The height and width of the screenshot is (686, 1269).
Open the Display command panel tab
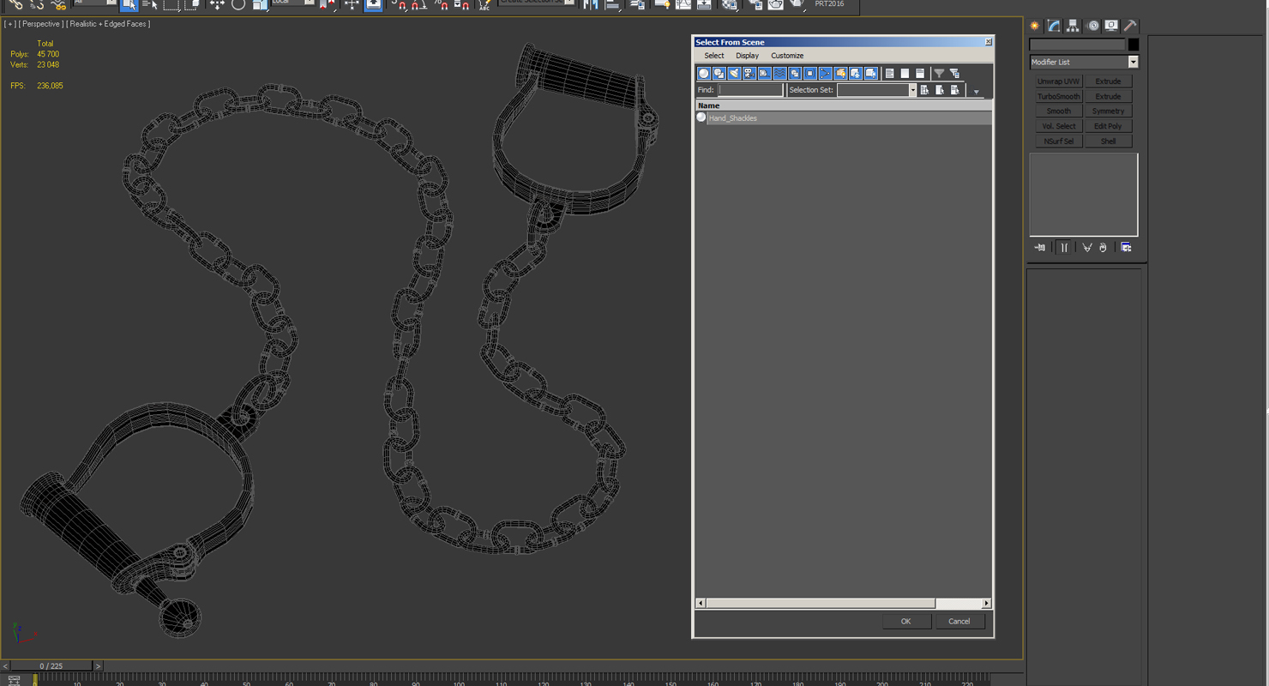1111,26
